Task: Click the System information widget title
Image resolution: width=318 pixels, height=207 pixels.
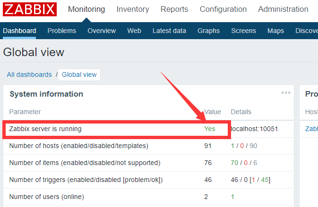Action: click(x=46, y=94)
